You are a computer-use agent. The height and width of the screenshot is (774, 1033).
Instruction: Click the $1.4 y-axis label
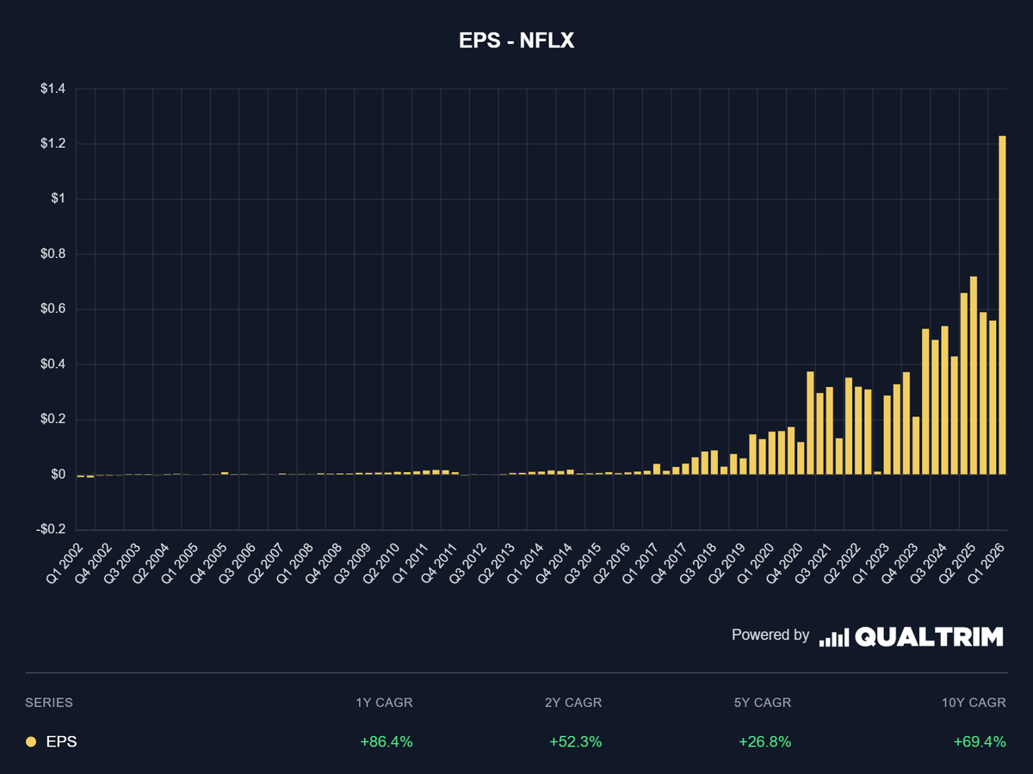52,89
